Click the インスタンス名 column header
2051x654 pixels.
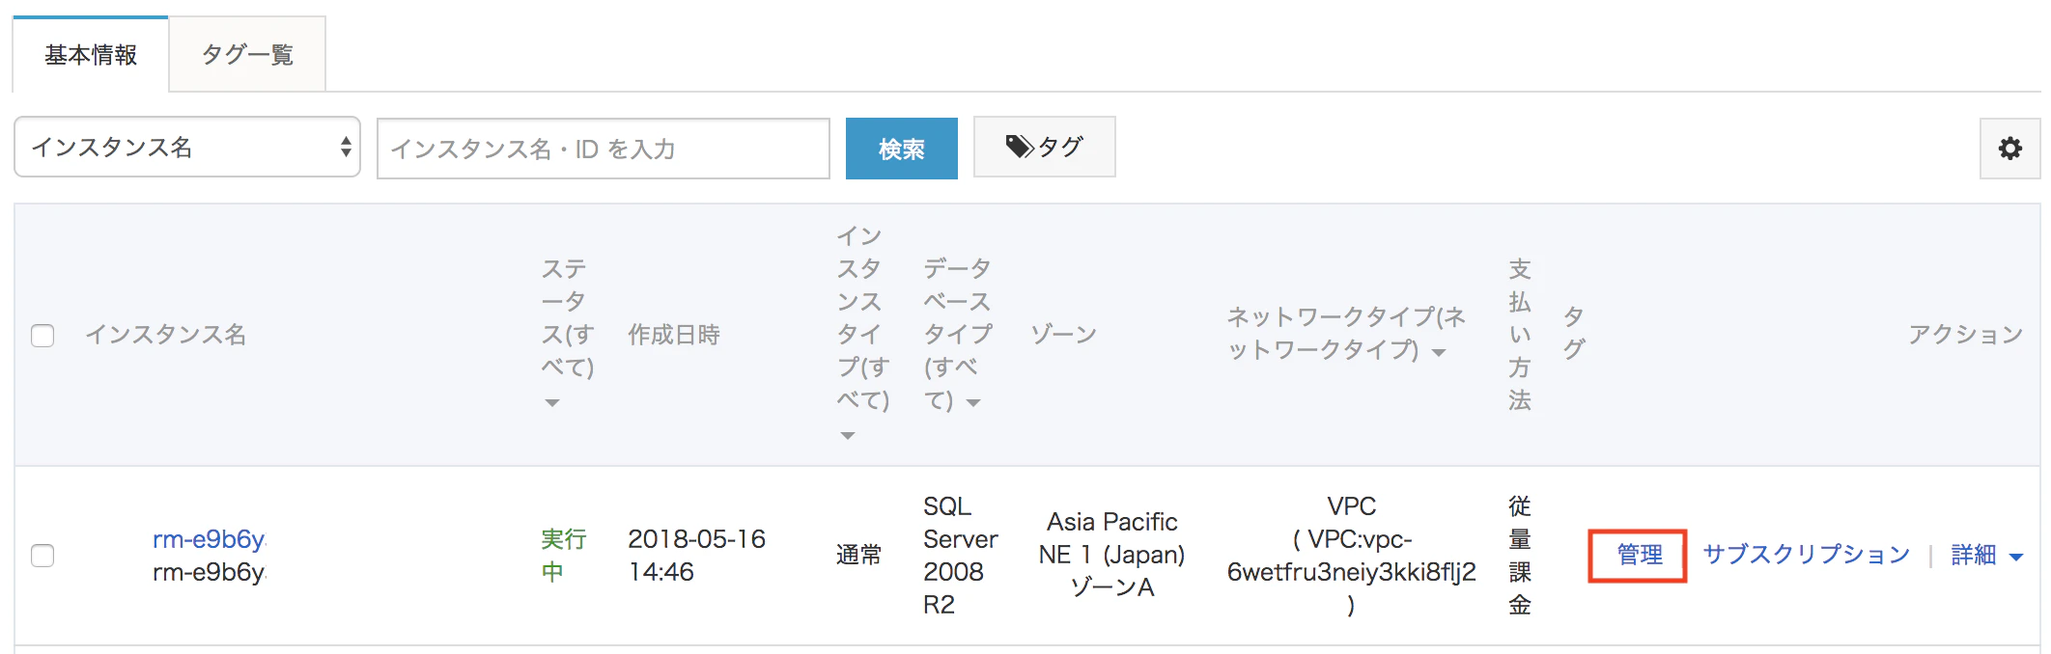166,335
